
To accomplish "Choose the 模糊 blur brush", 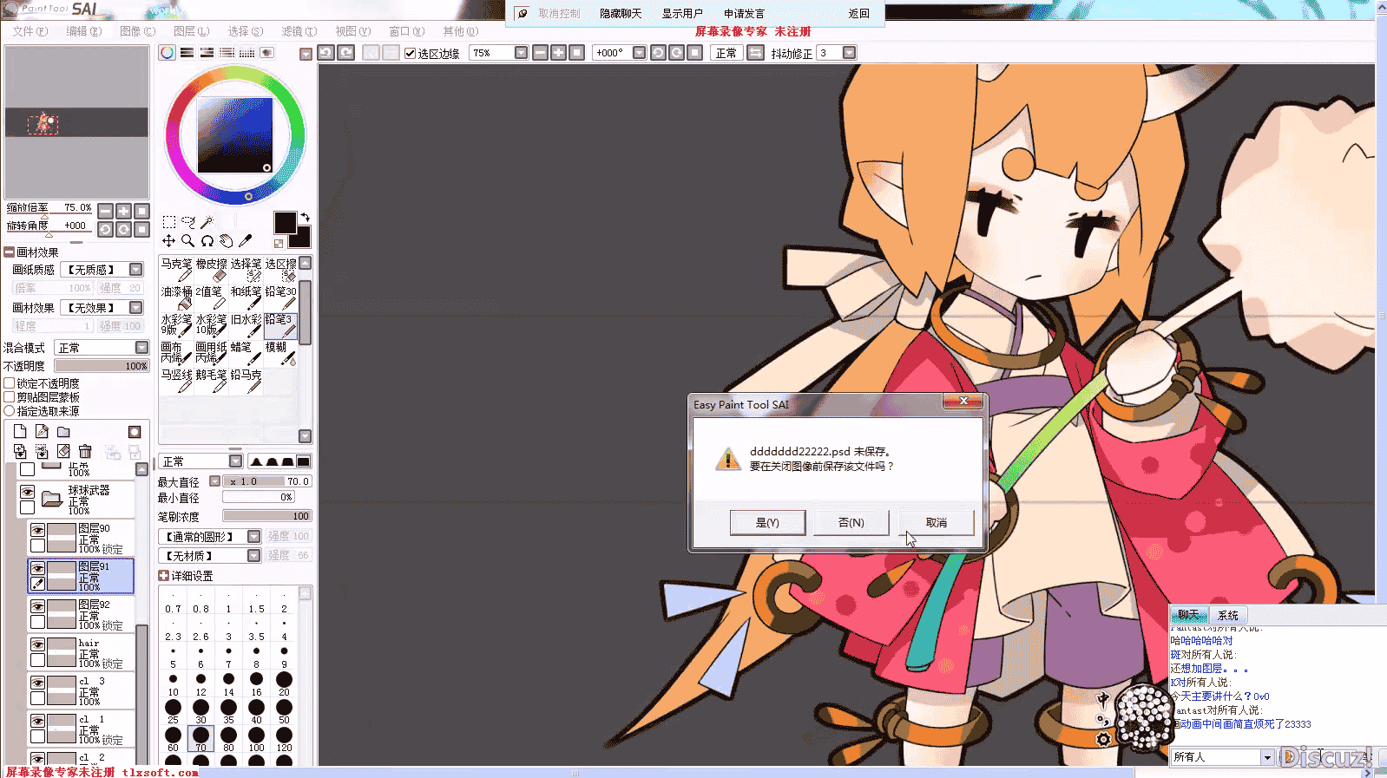I will (280, 353).
